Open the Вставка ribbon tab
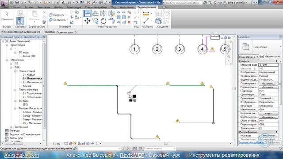283x159 pixels. tap(29, 7)
